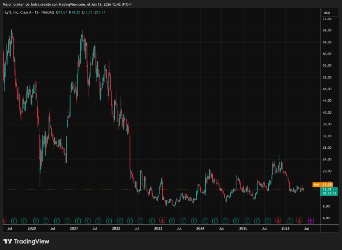Click the 8,00 price axis label

pyautogui.click(x=327, y=206)
